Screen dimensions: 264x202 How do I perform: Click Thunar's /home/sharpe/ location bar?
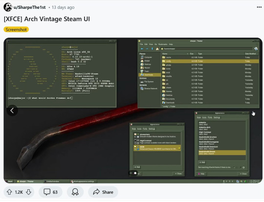(206, 49)
